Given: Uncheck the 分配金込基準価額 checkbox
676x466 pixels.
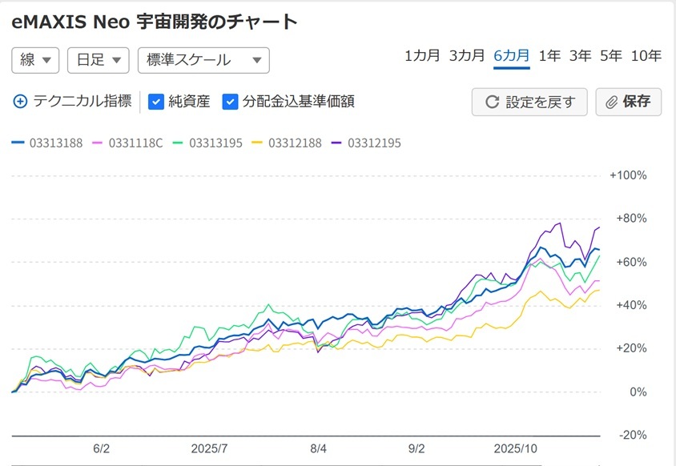Looking at the screenshot, I should pyautogui.click(x=231, y=102).
